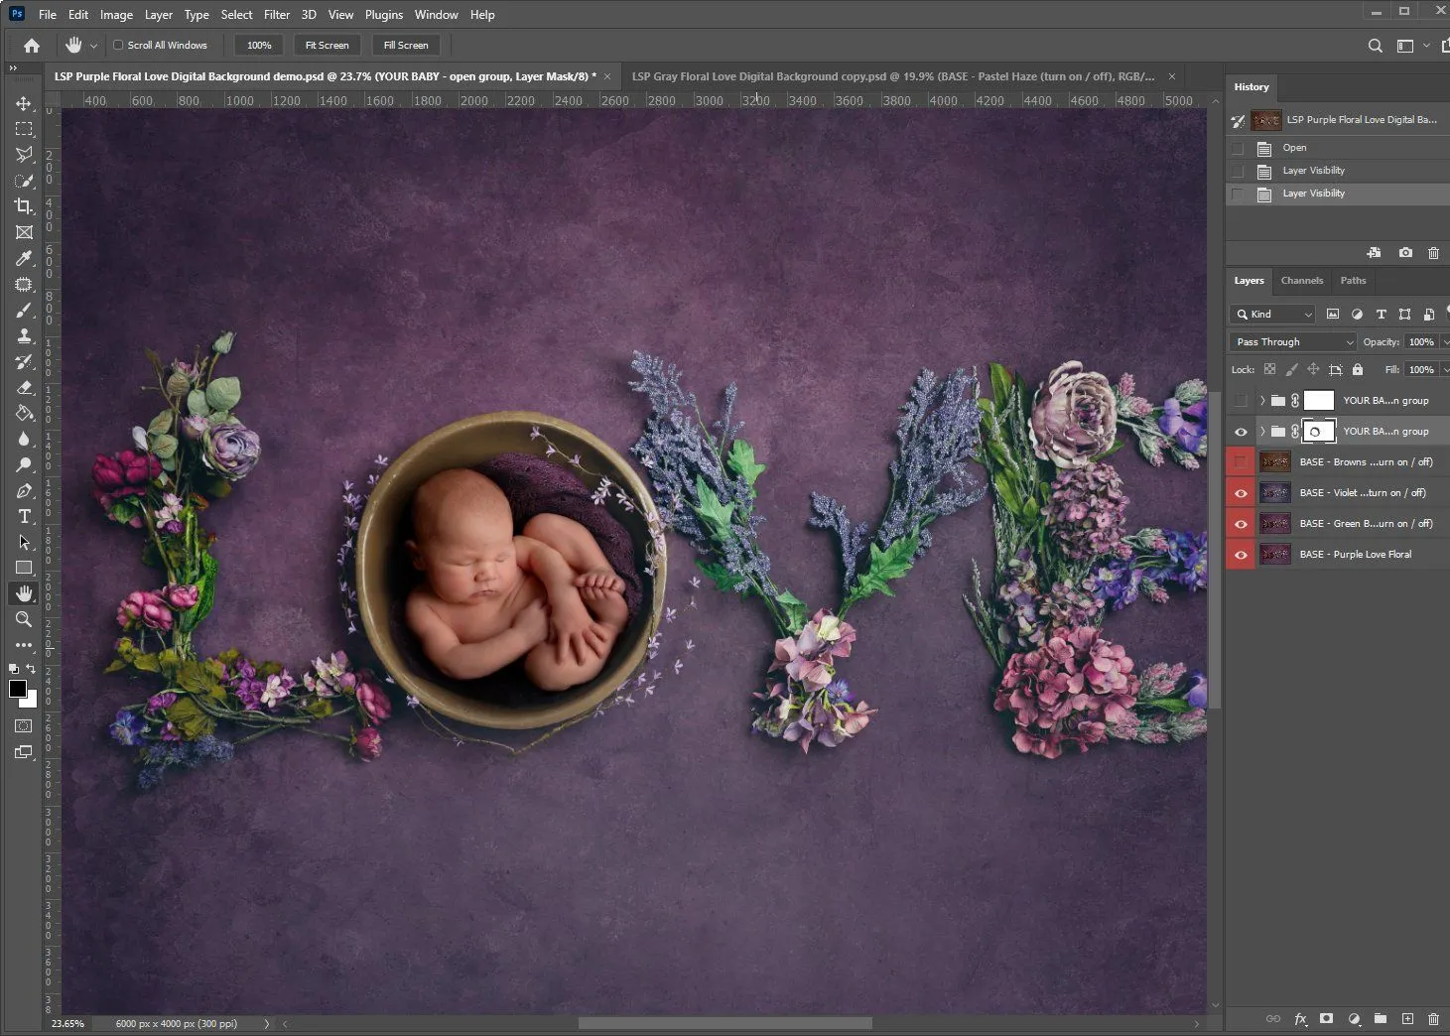Select the Path Selection tool

click(x=24, y=542)
